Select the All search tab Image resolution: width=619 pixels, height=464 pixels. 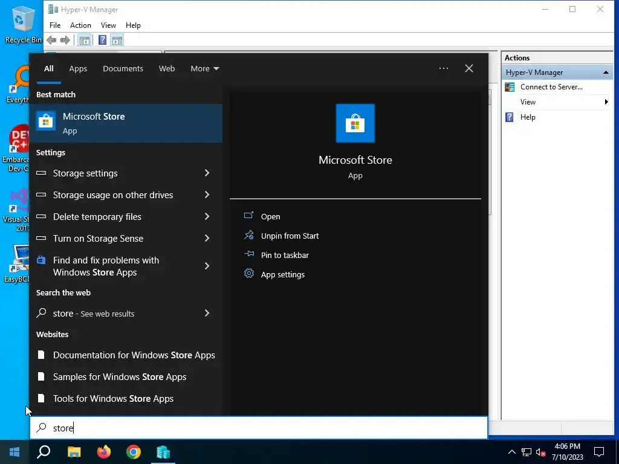[x=48, y=69]
